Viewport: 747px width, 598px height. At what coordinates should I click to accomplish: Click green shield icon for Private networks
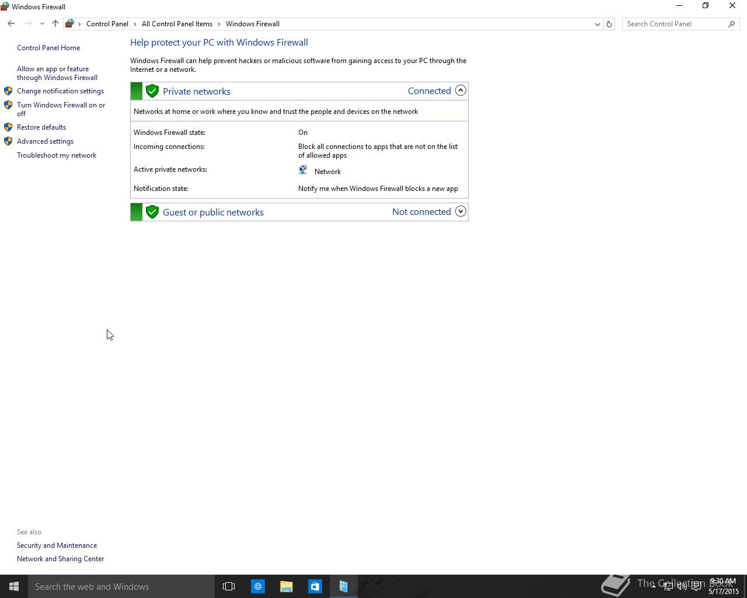pyautogui.click(x=152, y=91)
